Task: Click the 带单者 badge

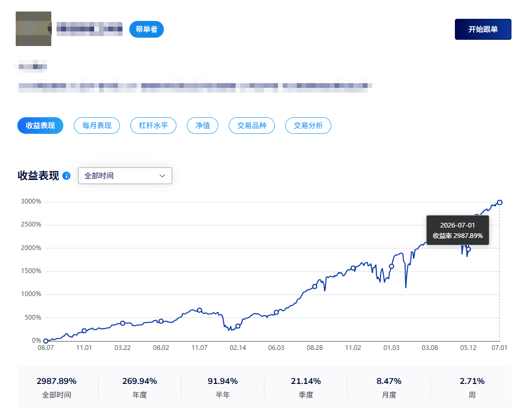Action: click(147, 29)
